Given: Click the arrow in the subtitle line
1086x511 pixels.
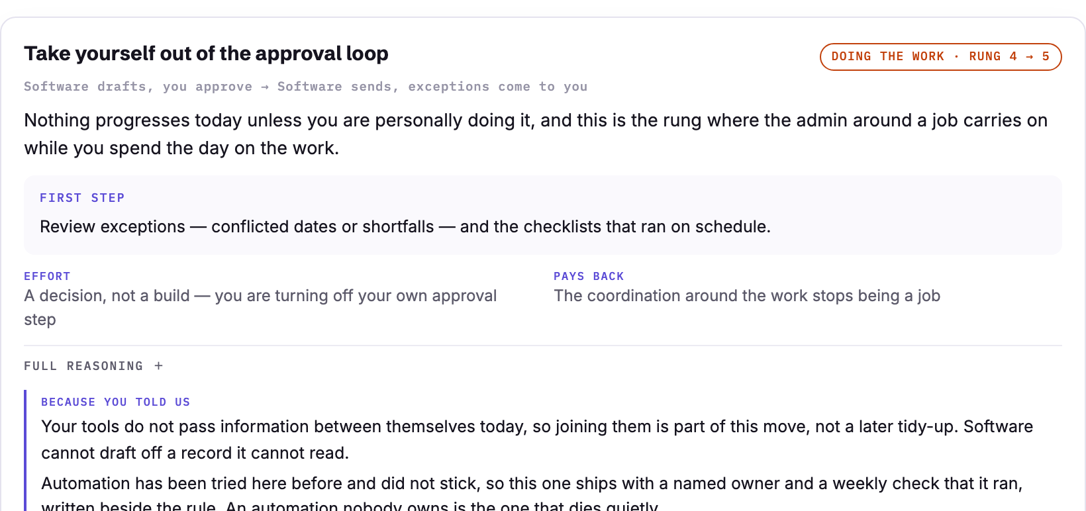Looking at the screenshot, I should click(x=265, y=87).
